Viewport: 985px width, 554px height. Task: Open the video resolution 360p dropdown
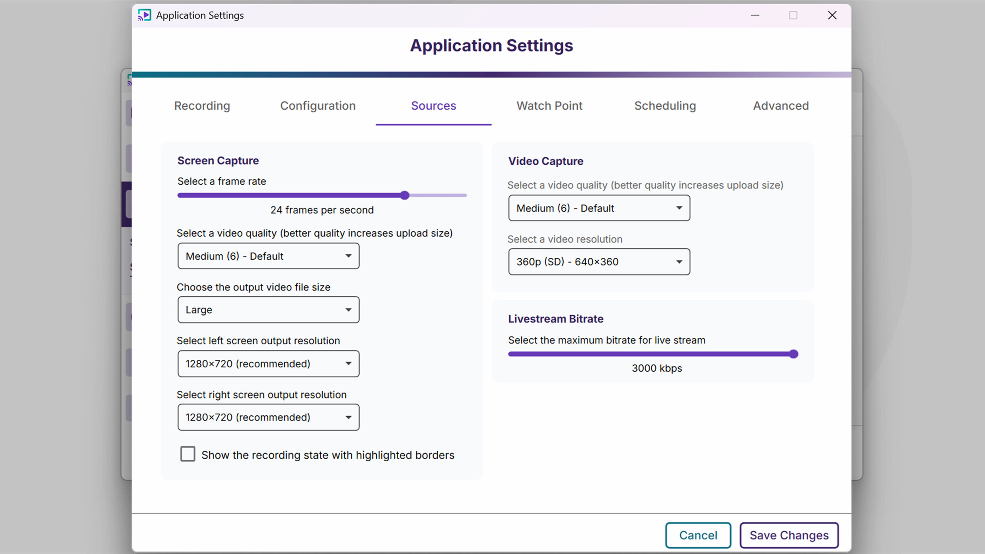[599, 262]
